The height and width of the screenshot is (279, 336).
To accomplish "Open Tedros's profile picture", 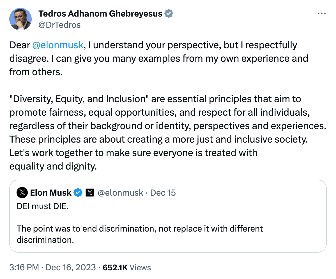I will point(20,19).
